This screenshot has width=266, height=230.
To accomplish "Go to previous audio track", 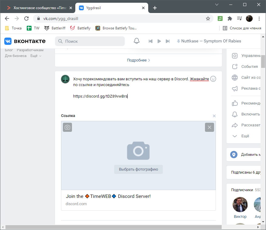I will coord(150,41).
